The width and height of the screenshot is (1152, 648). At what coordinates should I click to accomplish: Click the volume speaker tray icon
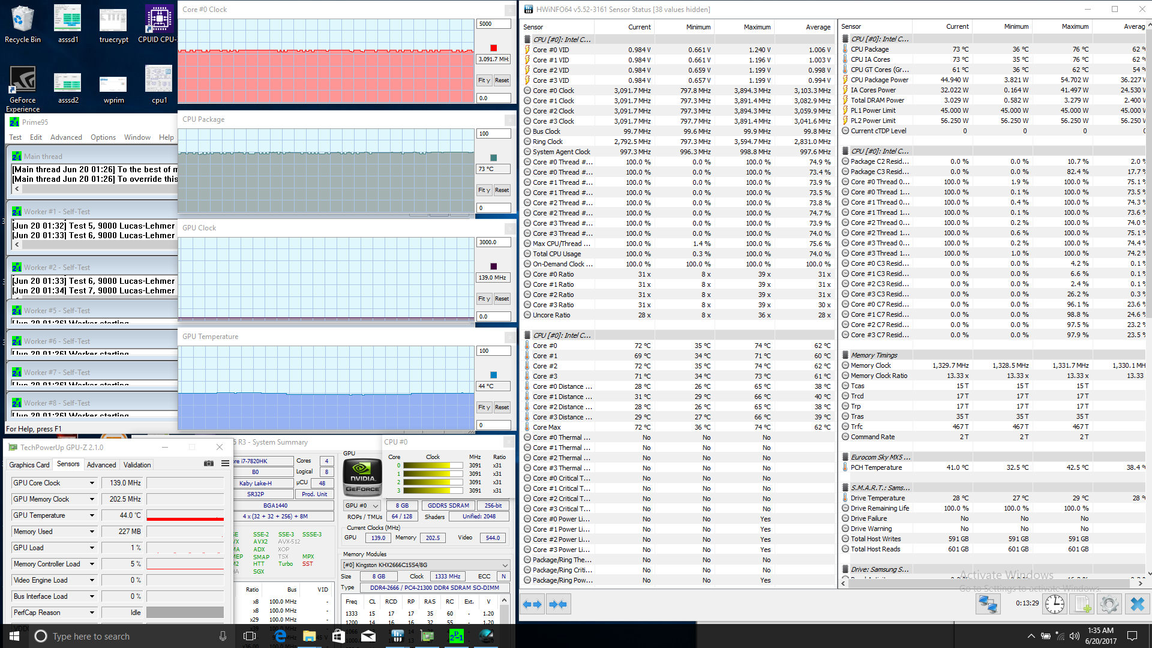(1075, 636)
